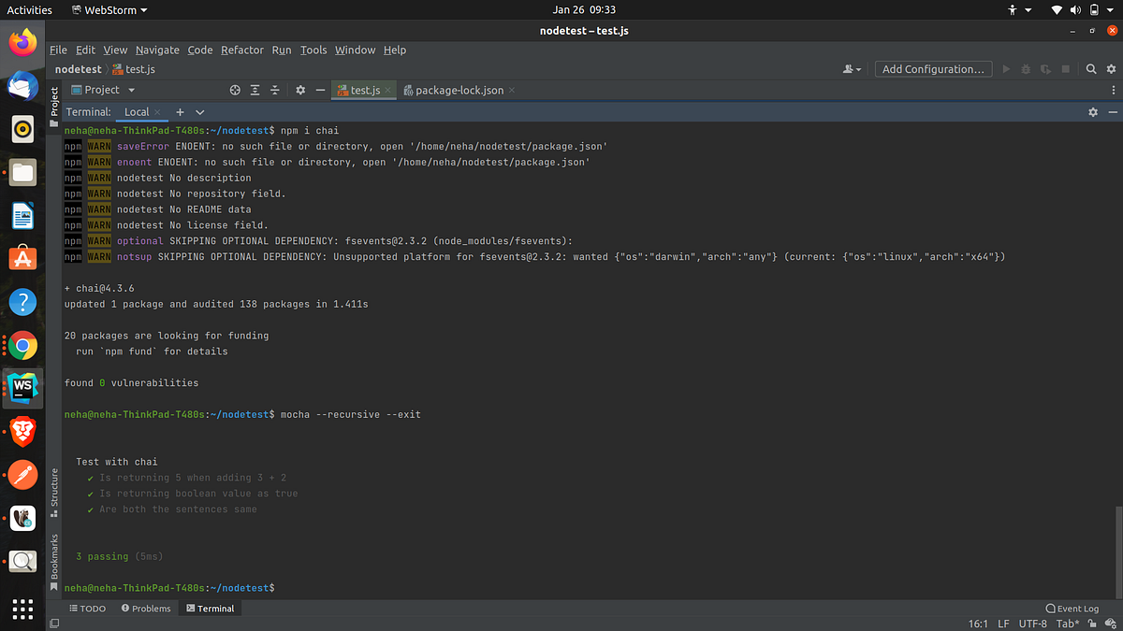Close the test.js editor tab

[387, 91]
